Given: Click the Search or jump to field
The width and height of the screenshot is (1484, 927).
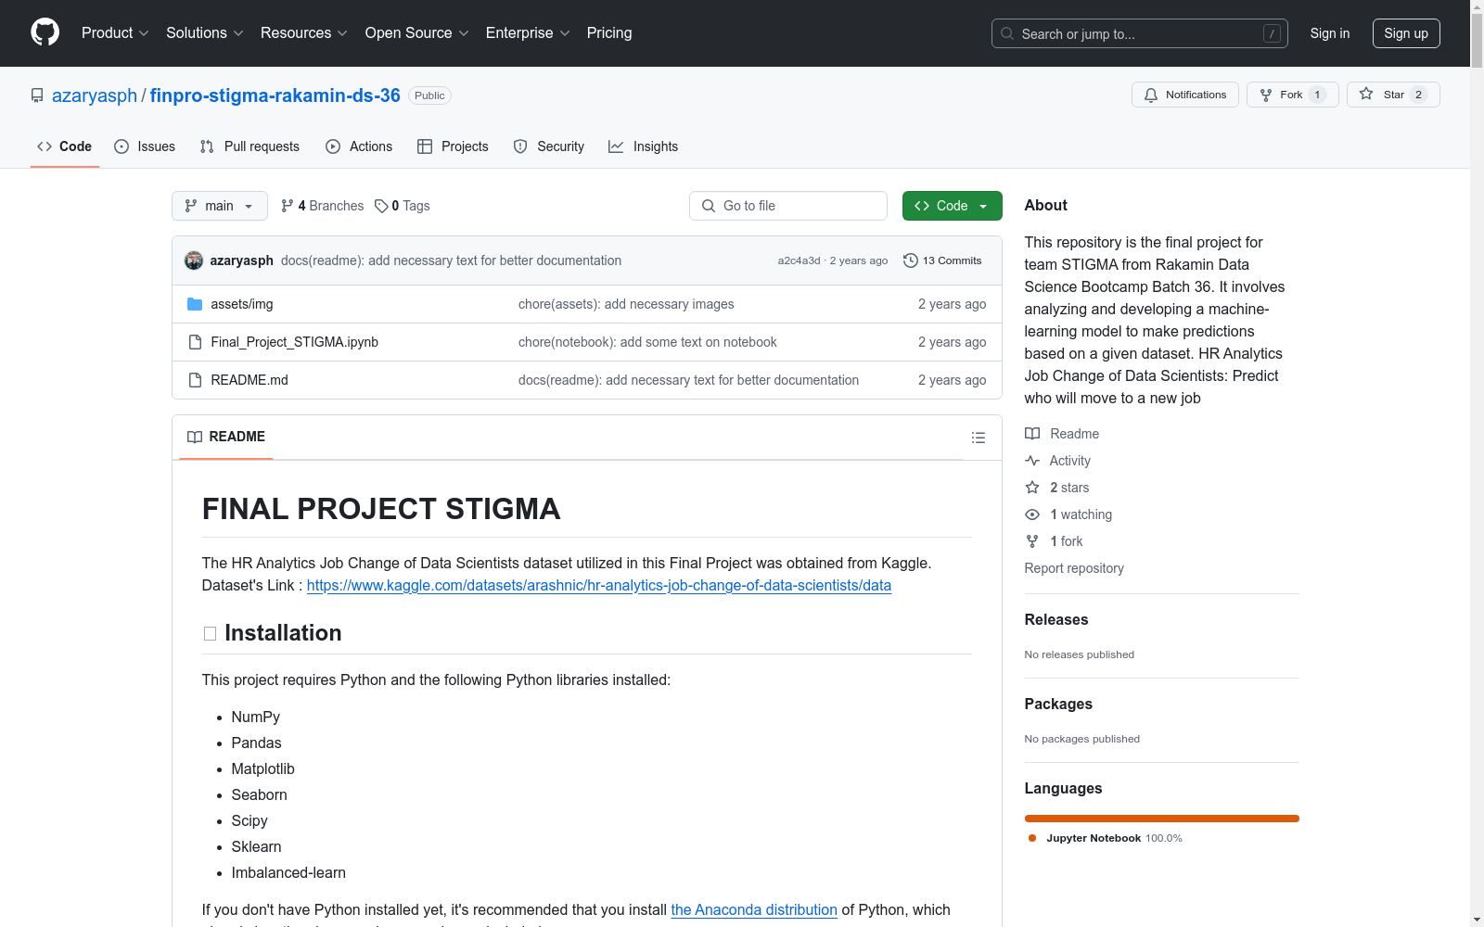Looking at the screenshot, I should pos(1140,33).
